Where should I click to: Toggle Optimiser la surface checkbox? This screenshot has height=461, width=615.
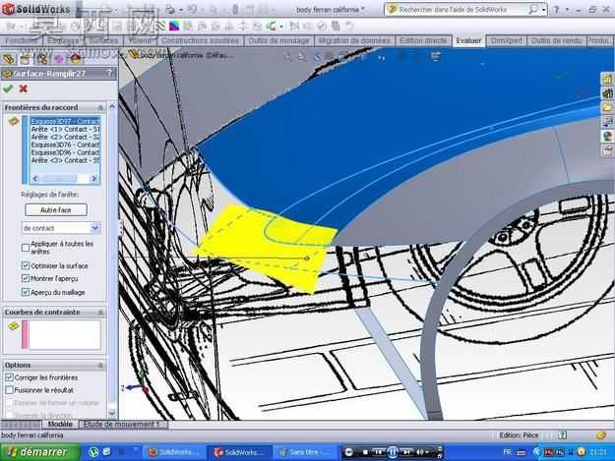tap(26, 265)
